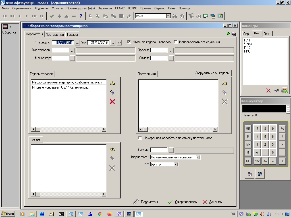Open Viber from the taskbar

[119, 214]
